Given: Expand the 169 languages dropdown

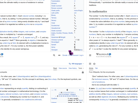Looking at the screenshot, I should (76, 64).
